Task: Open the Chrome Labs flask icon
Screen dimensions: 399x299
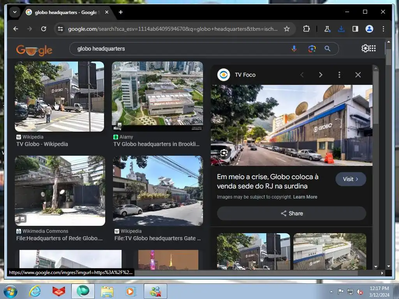Action: point(327,29)
